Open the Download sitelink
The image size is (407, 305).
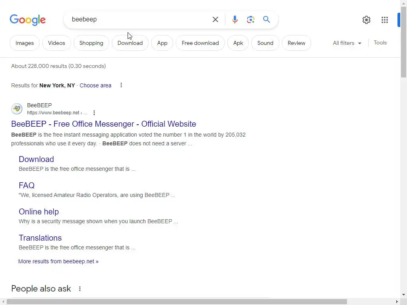click(x=36, y=159)
